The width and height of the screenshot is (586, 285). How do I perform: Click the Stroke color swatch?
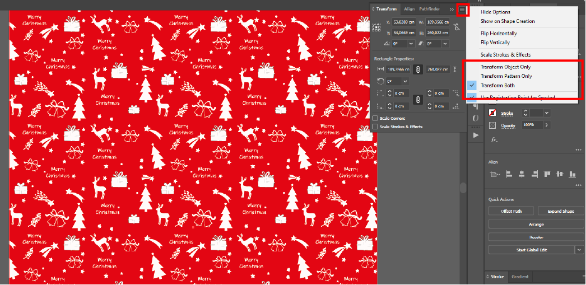tap(492, 113)
